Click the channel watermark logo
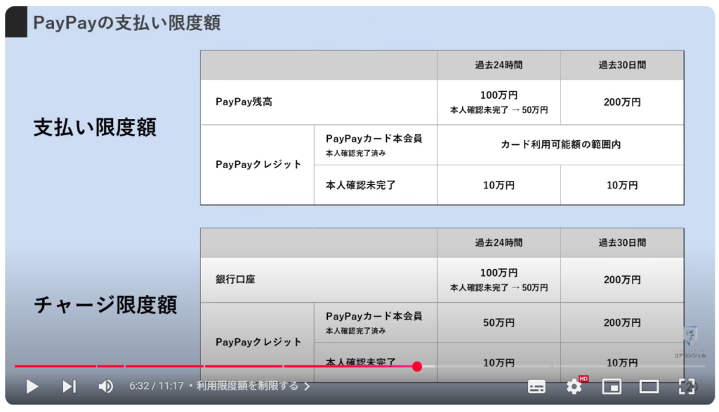This screenshot has width=719, height=412. (x=690, y=343)
